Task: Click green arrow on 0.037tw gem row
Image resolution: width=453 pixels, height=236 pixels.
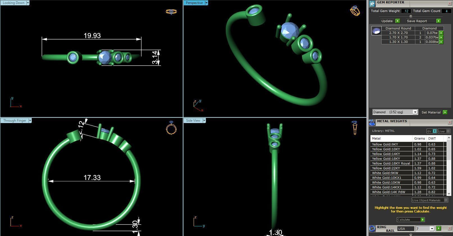Action: pos(441,38)
